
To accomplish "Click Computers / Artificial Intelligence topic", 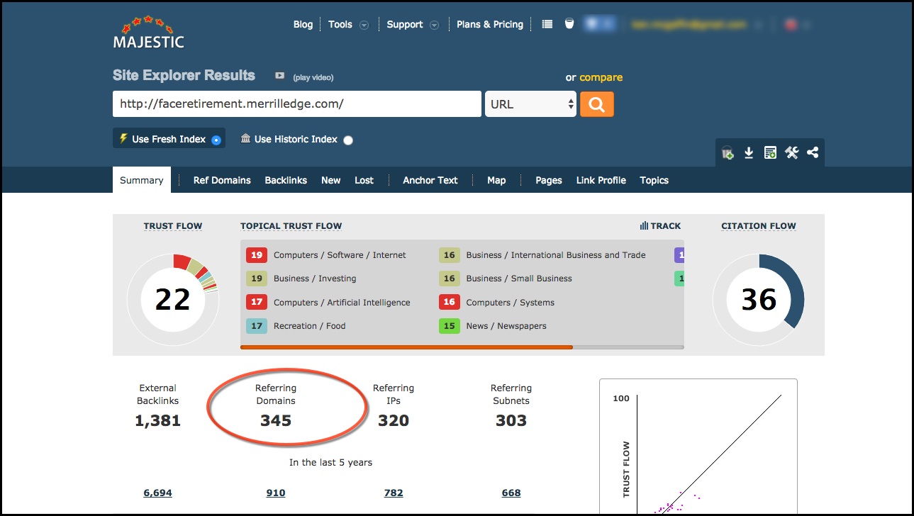I will coord(342,303).
